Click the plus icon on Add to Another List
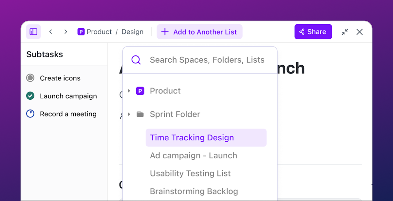393x201 pixels. (164, 31)
